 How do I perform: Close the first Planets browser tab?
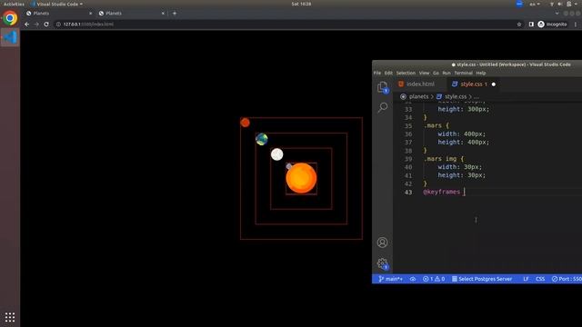90,14
